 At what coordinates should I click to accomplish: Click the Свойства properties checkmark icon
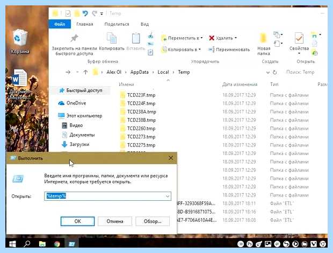click(299, 39)
